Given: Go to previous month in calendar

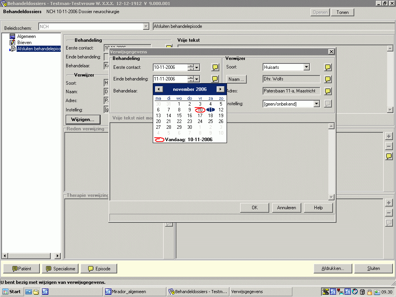Looking at the screenshot, I should click(159, 89).
